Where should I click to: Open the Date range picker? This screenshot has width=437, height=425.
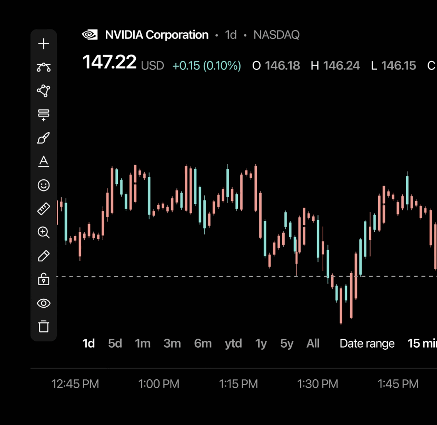point(367,343)
